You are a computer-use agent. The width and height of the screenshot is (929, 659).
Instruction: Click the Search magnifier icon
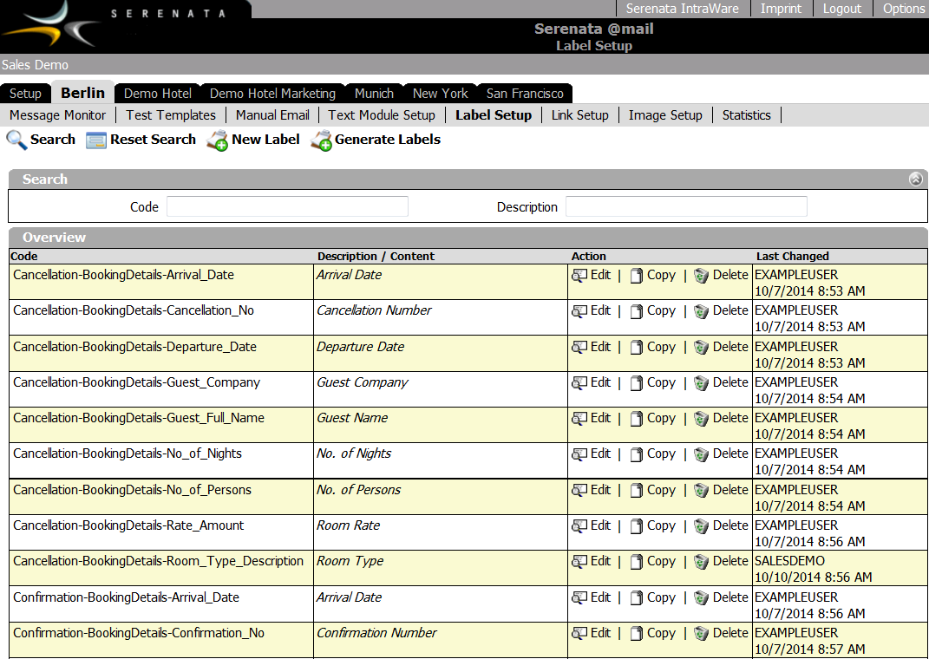click(x=16, y=140)
